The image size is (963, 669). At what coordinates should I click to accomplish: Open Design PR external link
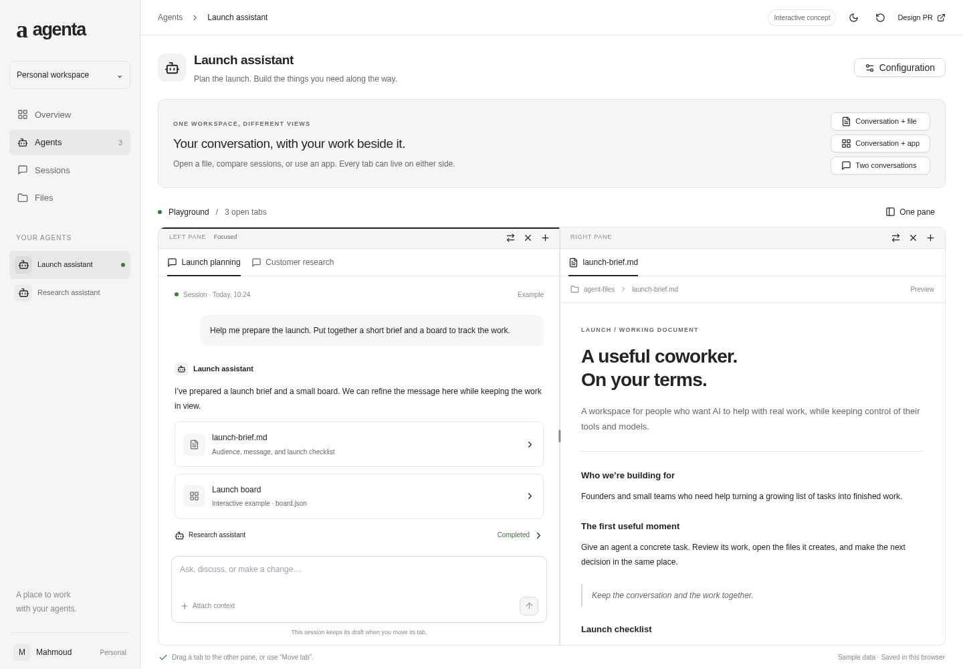click(921, 17)
